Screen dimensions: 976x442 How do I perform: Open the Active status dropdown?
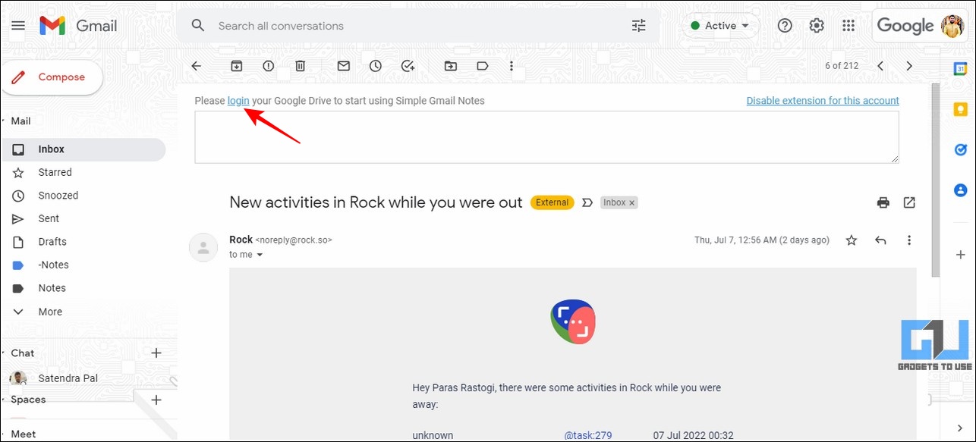pyautogui.click(x=720, y=26)
